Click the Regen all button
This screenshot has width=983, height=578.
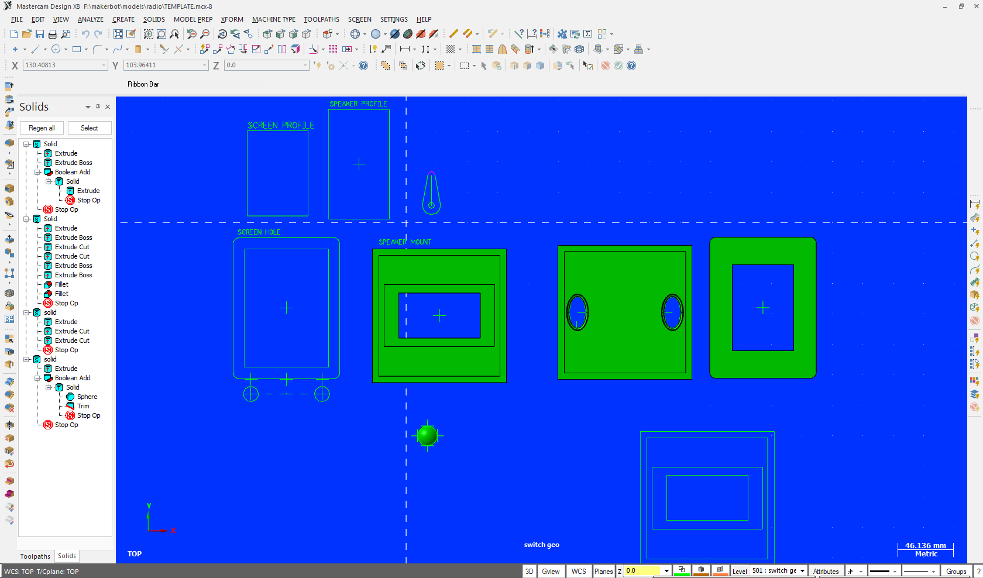point(42,128)
